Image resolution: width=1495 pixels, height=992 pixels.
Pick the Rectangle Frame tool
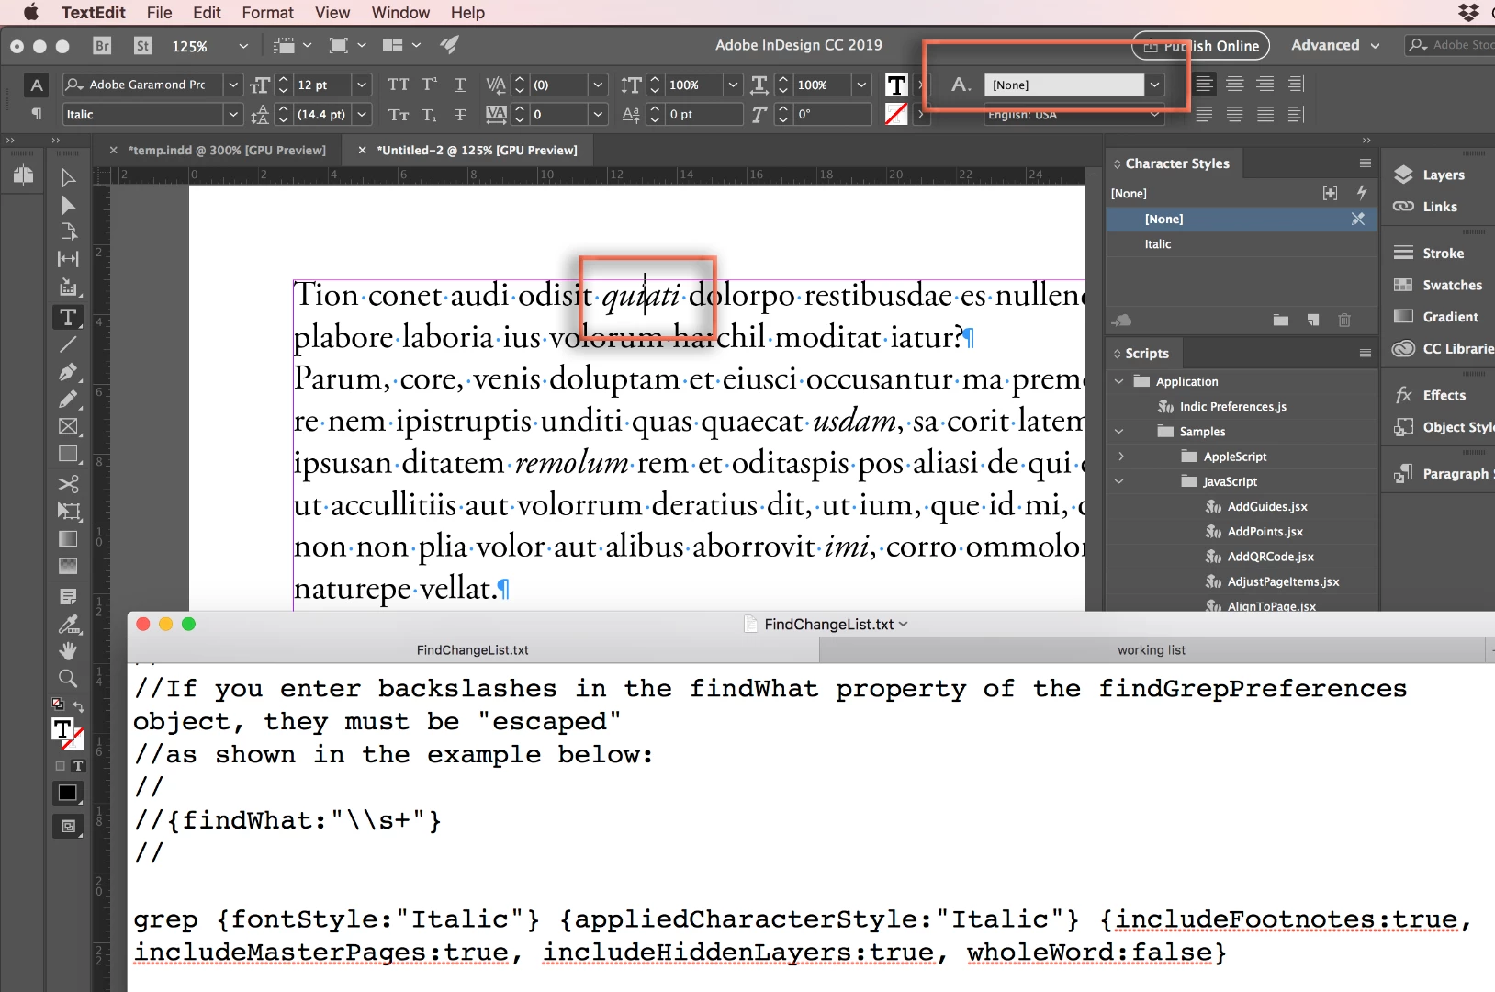coord(68,426)
